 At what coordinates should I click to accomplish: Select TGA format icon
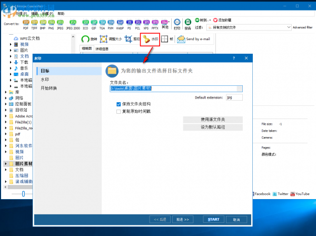(x=102, y=24)
